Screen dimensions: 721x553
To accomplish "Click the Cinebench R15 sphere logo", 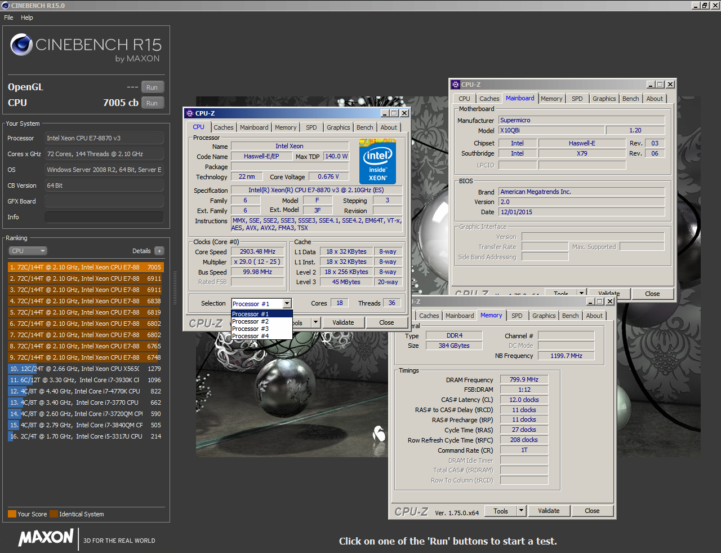I will (21, 45).
